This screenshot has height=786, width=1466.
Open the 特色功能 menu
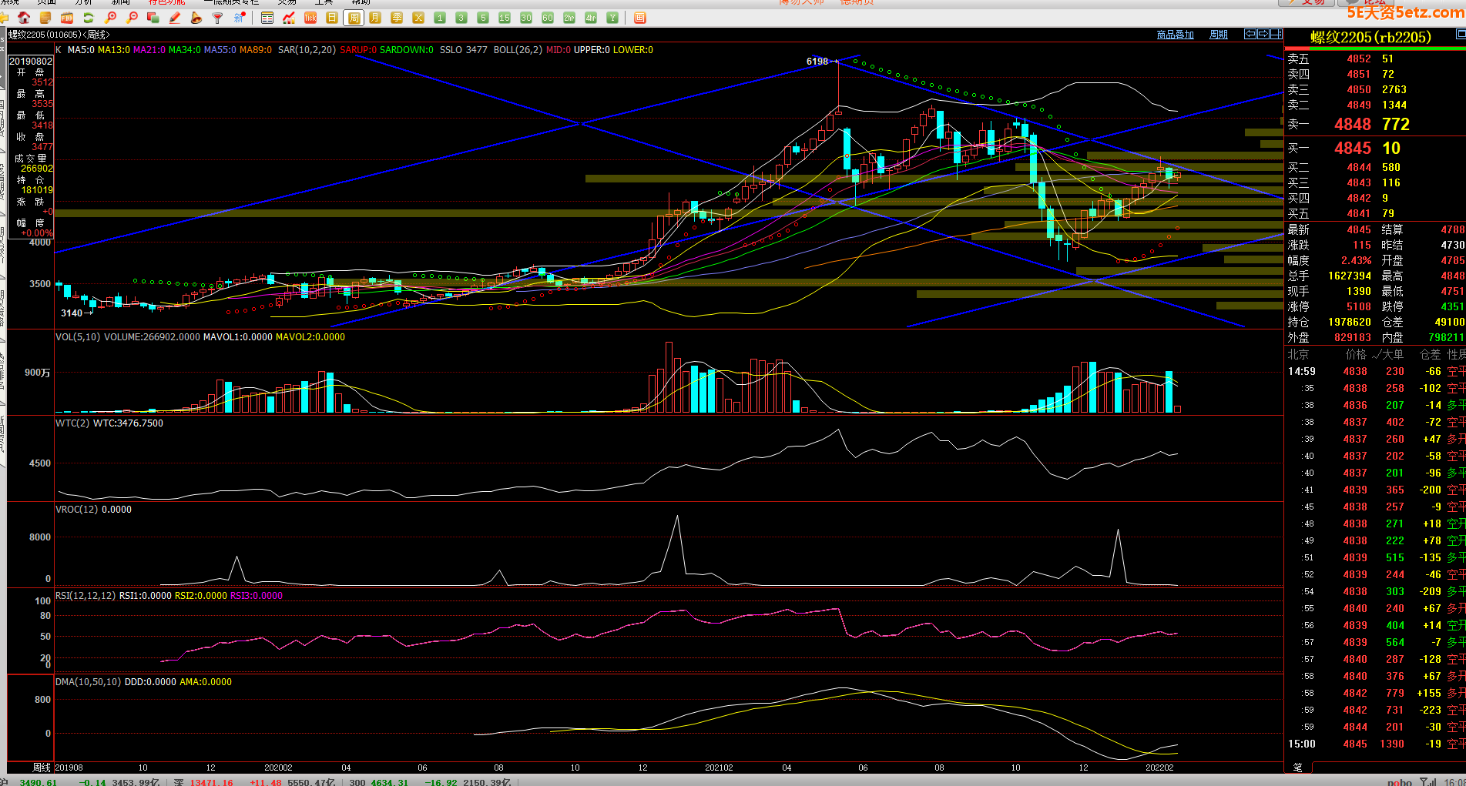(x=166, y=2)
